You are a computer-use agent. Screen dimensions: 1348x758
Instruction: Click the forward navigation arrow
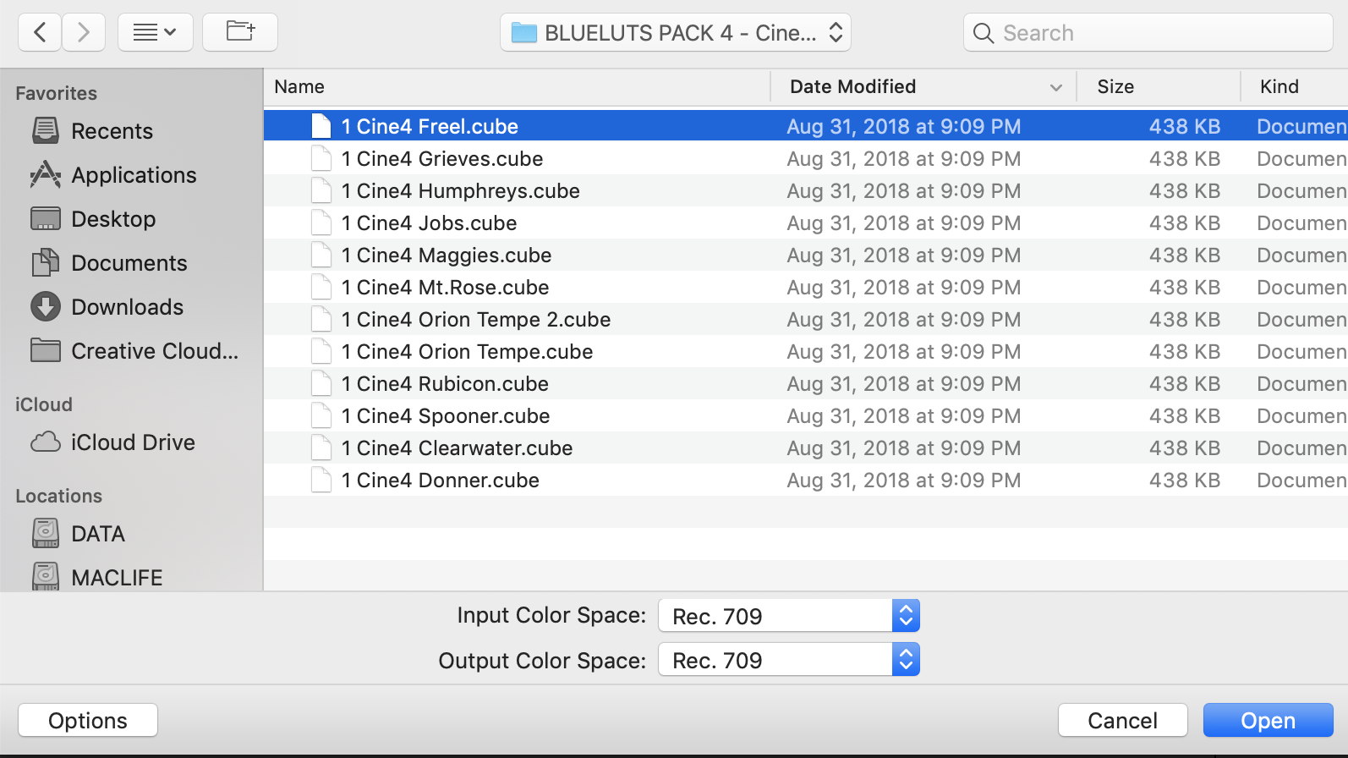(83, 32)
